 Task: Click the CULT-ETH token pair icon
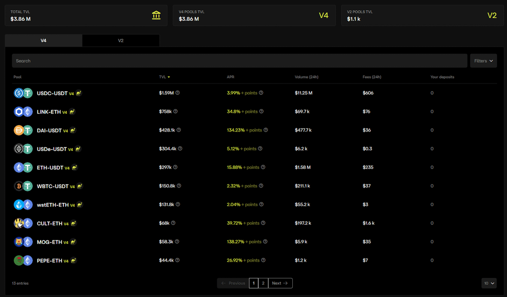pos(23,223)
